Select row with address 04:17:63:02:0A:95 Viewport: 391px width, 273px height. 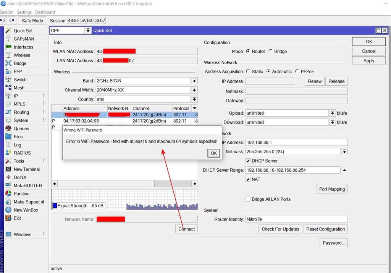pos(125,121)
